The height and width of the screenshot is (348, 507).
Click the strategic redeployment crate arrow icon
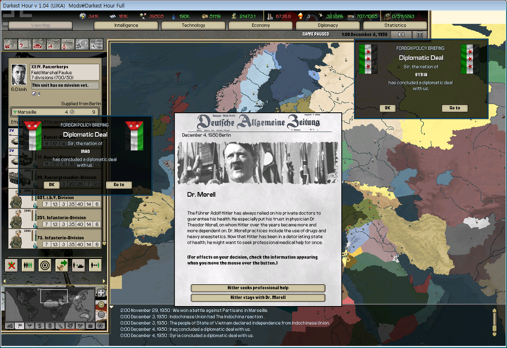click(x=62, y=265)
